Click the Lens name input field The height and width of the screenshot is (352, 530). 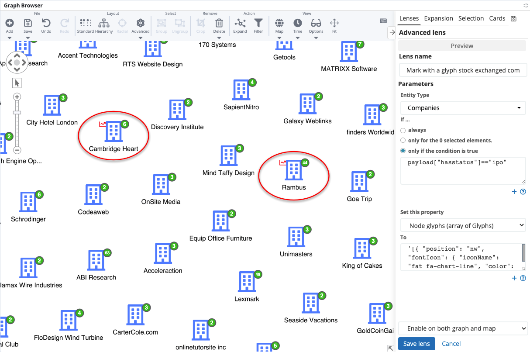coord(463,70)
